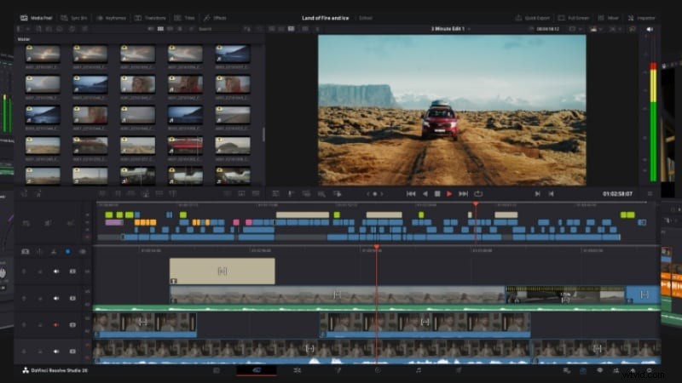Switch to the Cut page
This screenshot has width=682, height=383.
(x=257, y=370)
